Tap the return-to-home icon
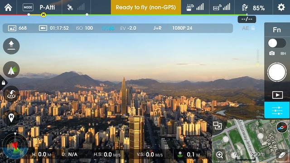290x163 pixels. pos(11,94)
